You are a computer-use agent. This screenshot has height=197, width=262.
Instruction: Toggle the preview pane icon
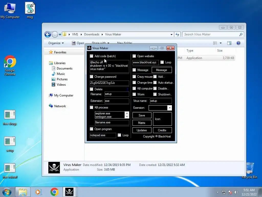229,43
